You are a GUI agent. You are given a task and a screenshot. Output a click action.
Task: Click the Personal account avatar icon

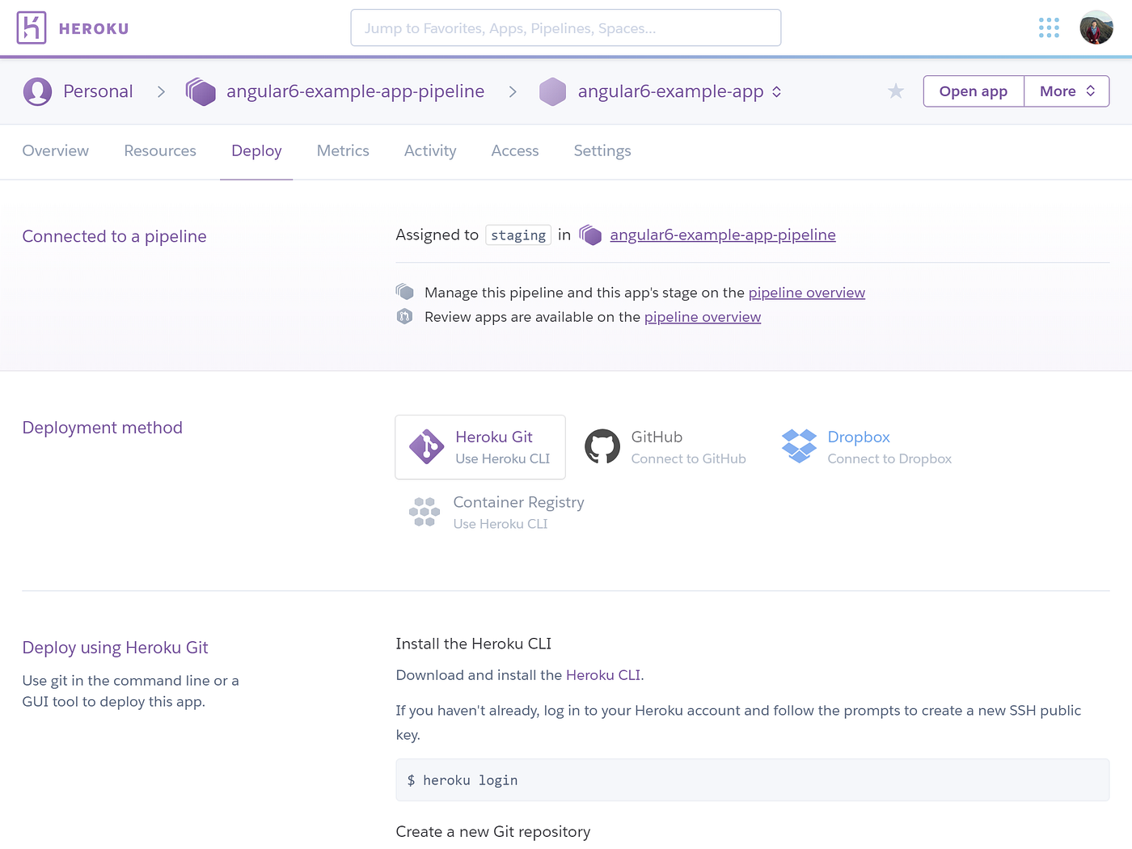point(37,91)
